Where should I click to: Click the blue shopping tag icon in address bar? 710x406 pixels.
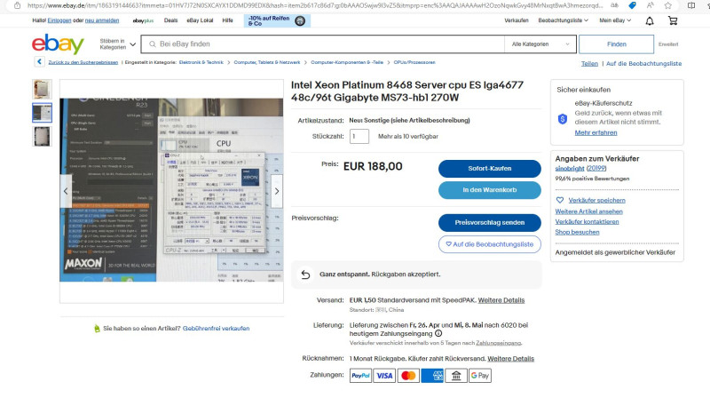pos(632,5)
